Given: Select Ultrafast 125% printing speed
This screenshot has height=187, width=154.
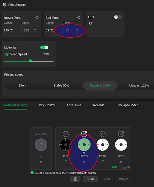Looking at the screenshot, I should (139, 86).
